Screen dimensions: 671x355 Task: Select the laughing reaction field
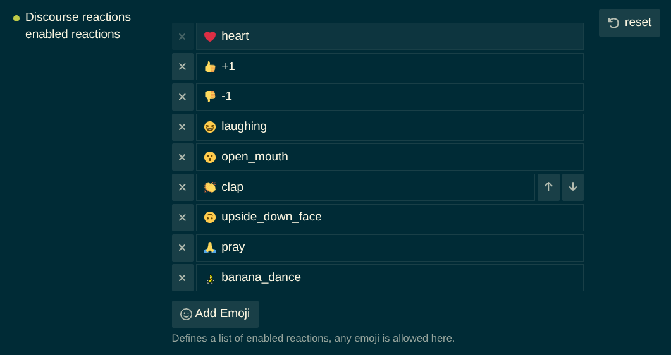click(x=390, y=128)
